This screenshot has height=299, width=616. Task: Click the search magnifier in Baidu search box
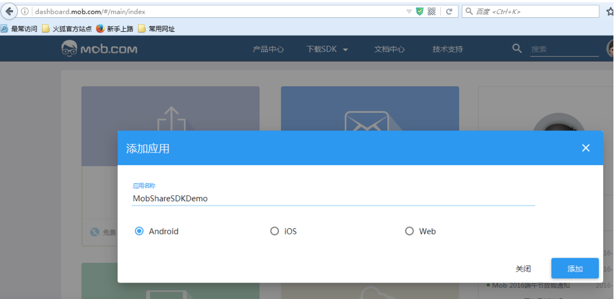(x=470, y=11)
